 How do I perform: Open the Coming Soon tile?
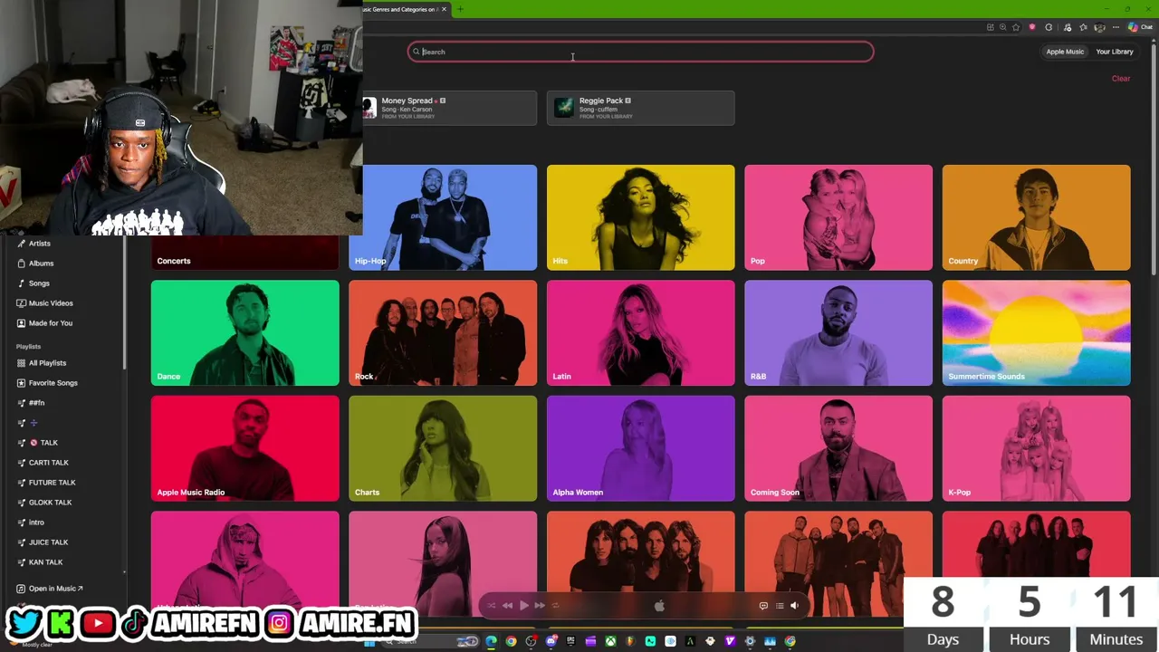[x=838, y=449]
